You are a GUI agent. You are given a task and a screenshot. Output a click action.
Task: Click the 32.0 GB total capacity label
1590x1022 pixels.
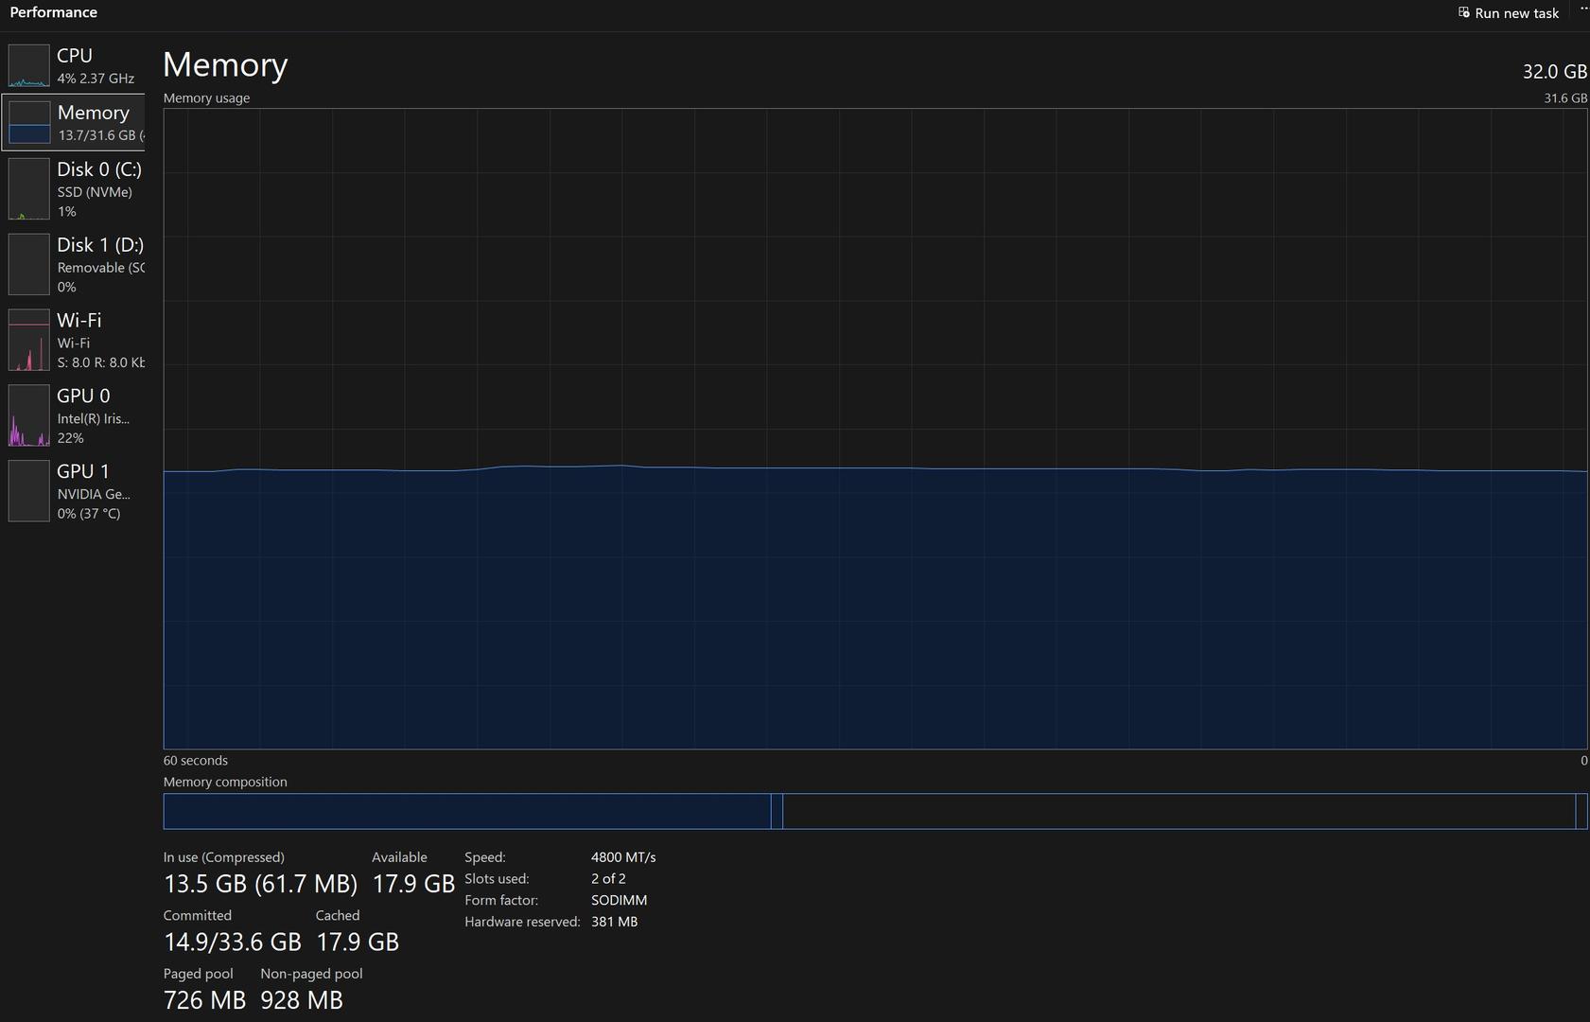[x=1554, y=72]
